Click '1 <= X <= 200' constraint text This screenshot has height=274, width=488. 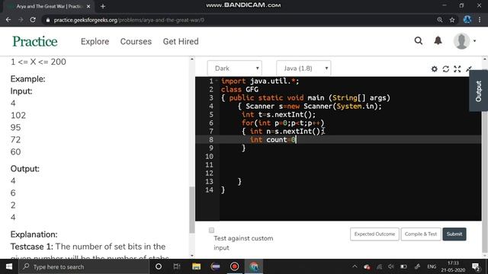[38, 62]
